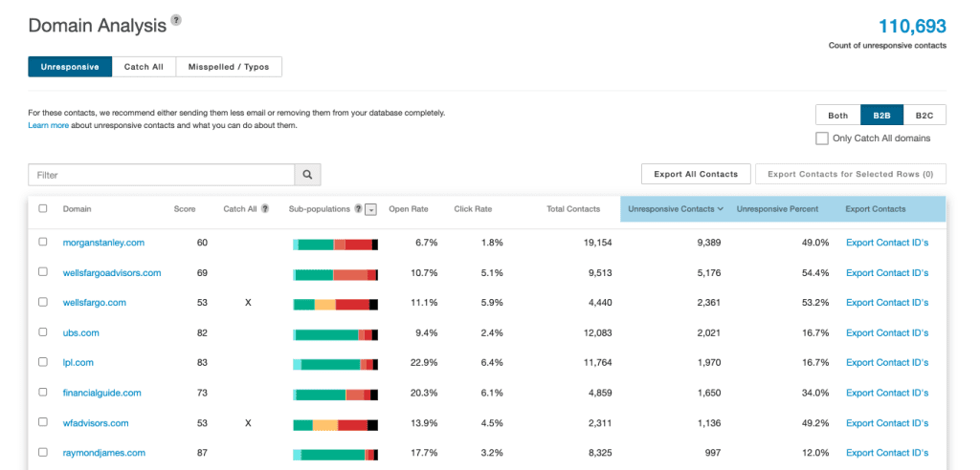Export Contact ID's for financialguide.com
This screenshot has width=980, height=470.
click(887, 393)
